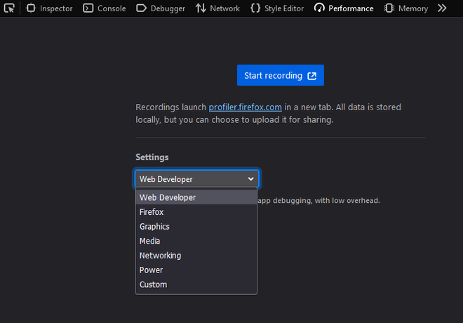This screenshot has height=323, width=463.
Task: Click the Memory tab icon
Action: pos(389,8)
